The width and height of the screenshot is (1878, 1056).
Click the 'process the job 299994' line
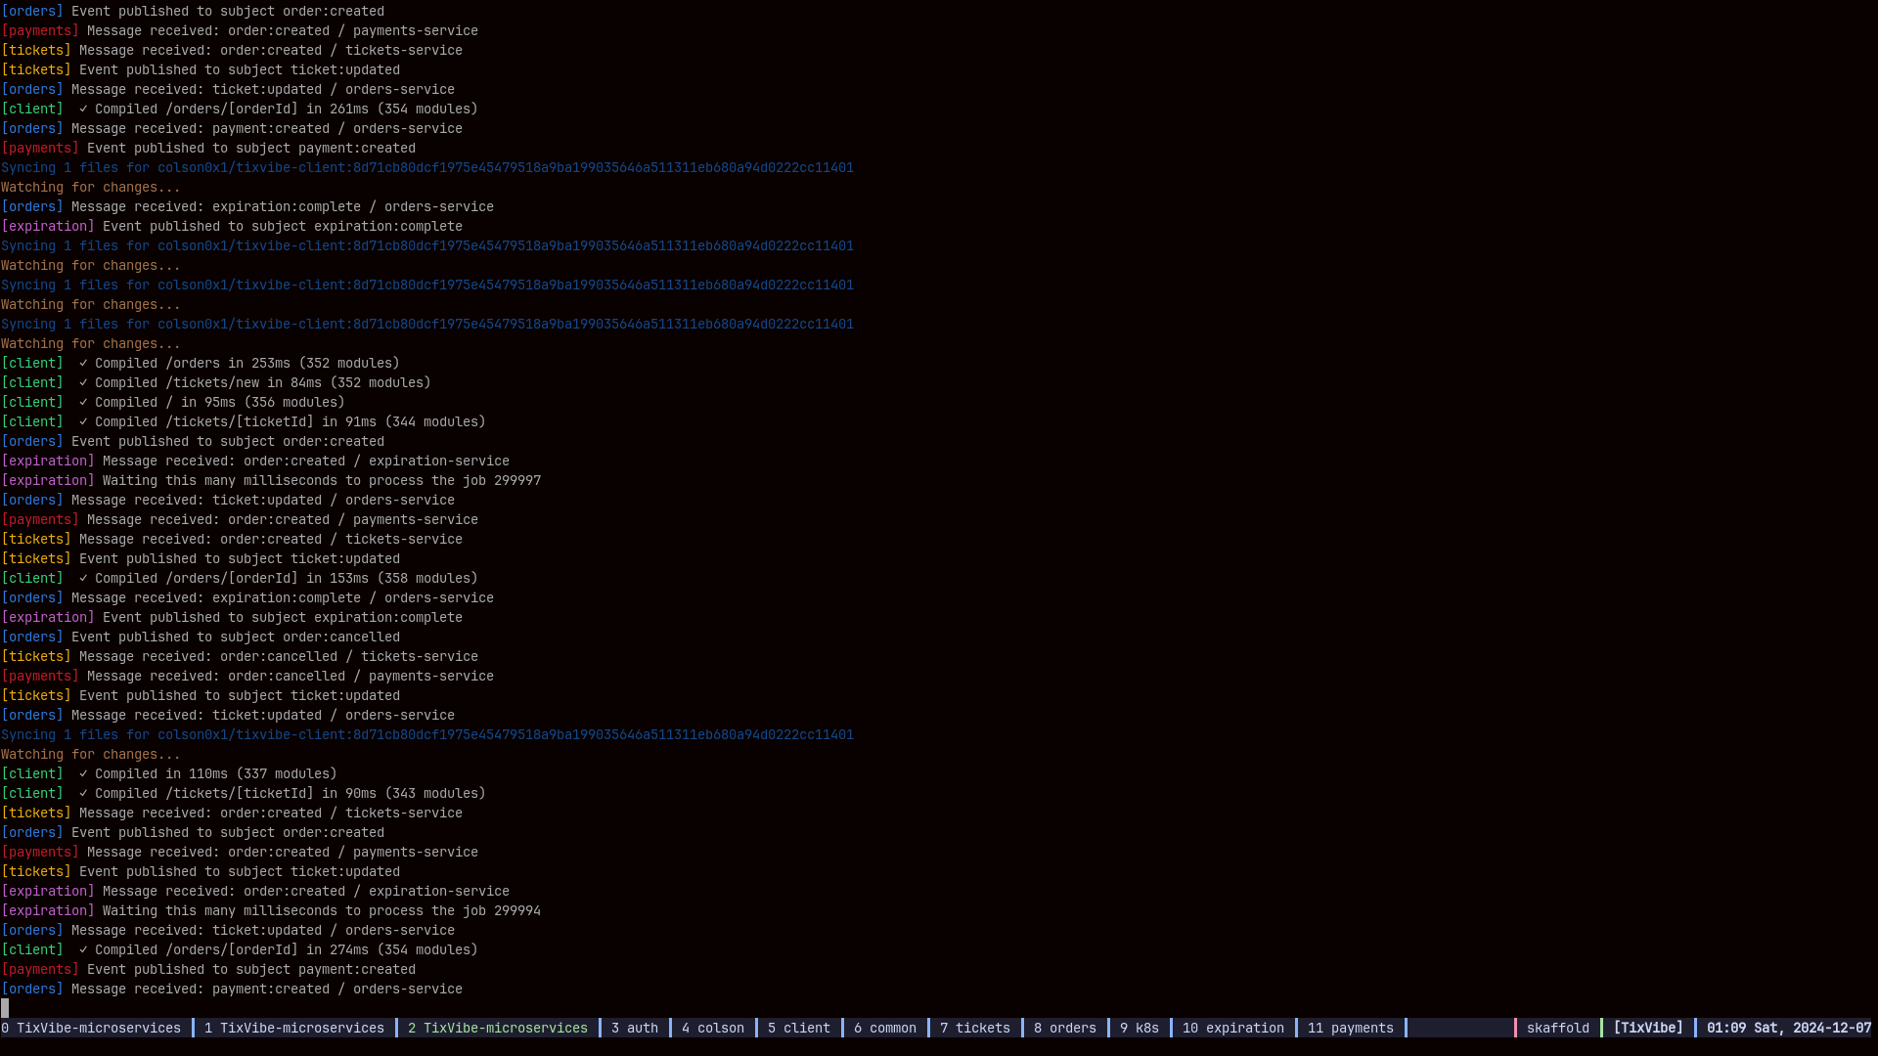tap(271, 910)
